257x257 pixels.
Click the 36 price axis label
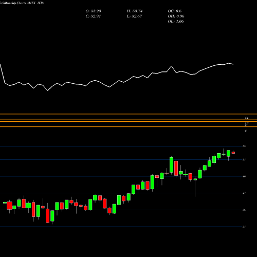click(x=244, y=210)
